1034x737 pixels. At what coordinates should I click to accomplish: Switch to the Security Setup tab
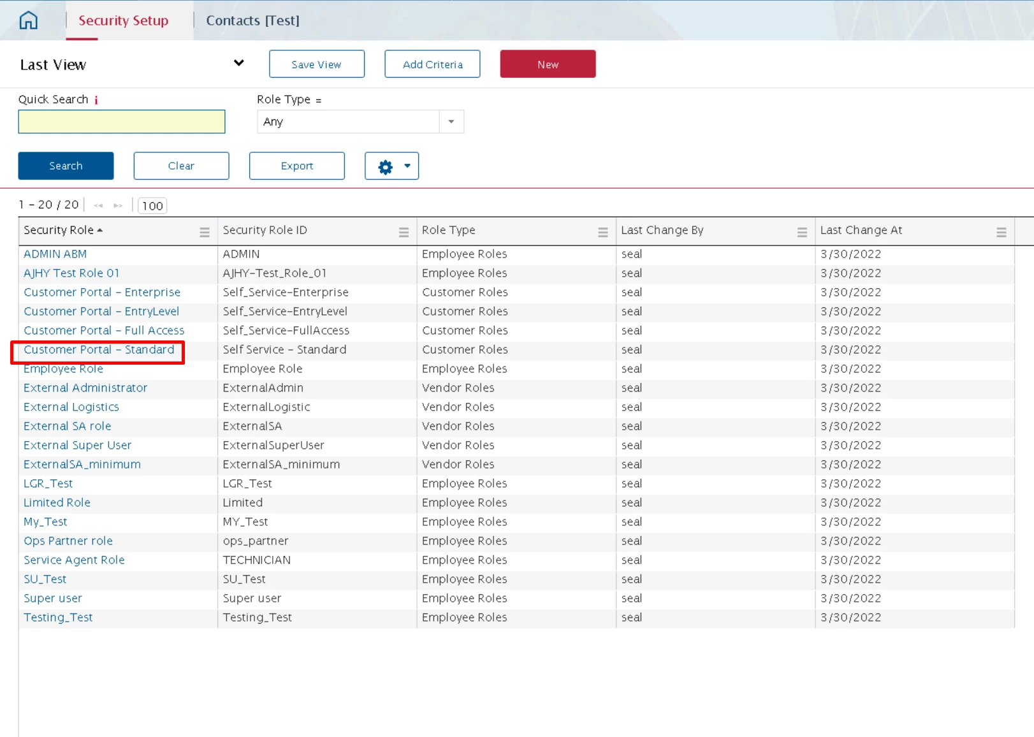pyautogui.click(x=123, y=20)
